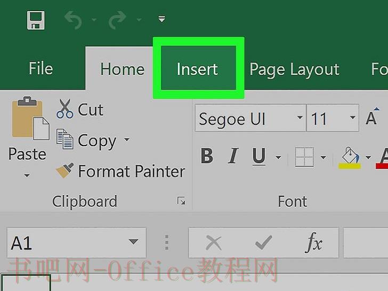Open the Page Layout tab

click(294, 69)
